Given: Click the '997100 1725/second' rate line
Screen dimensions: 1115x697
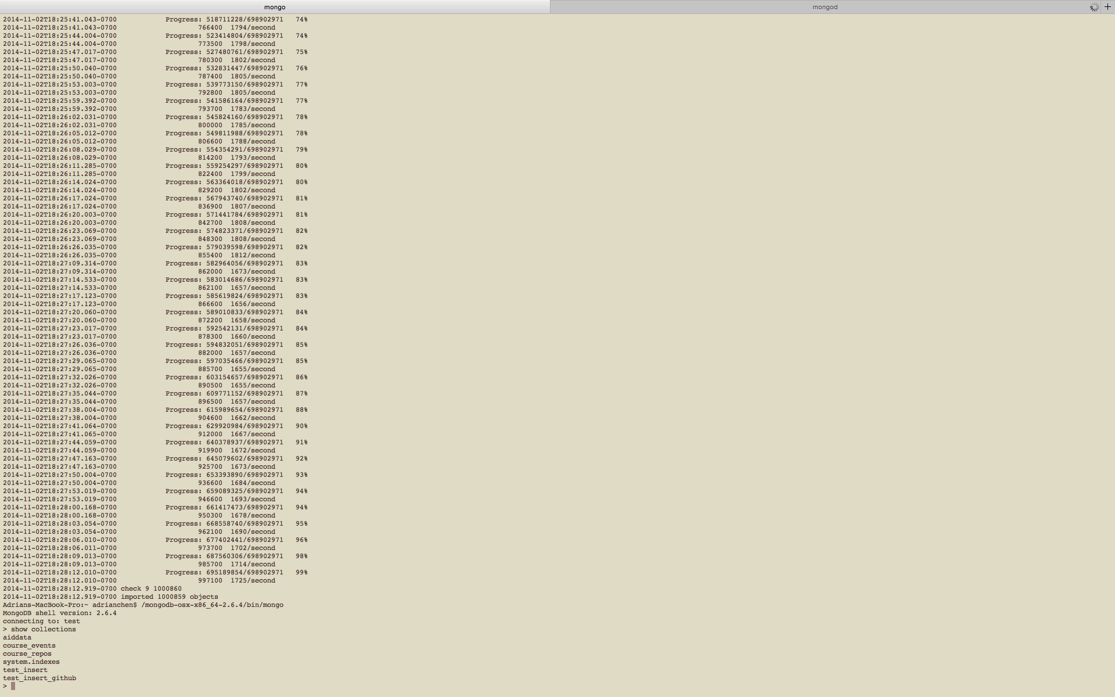Looking at the screenshot, I should 236,580.
